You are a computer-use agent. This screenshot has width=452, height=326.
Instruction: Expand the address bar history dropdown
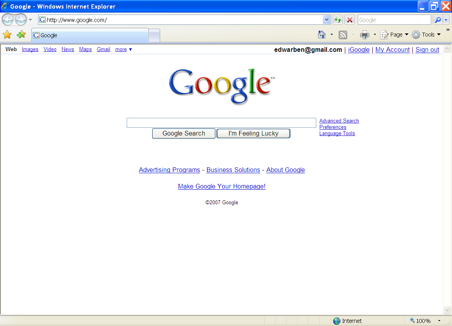click(x=326, y=19)
